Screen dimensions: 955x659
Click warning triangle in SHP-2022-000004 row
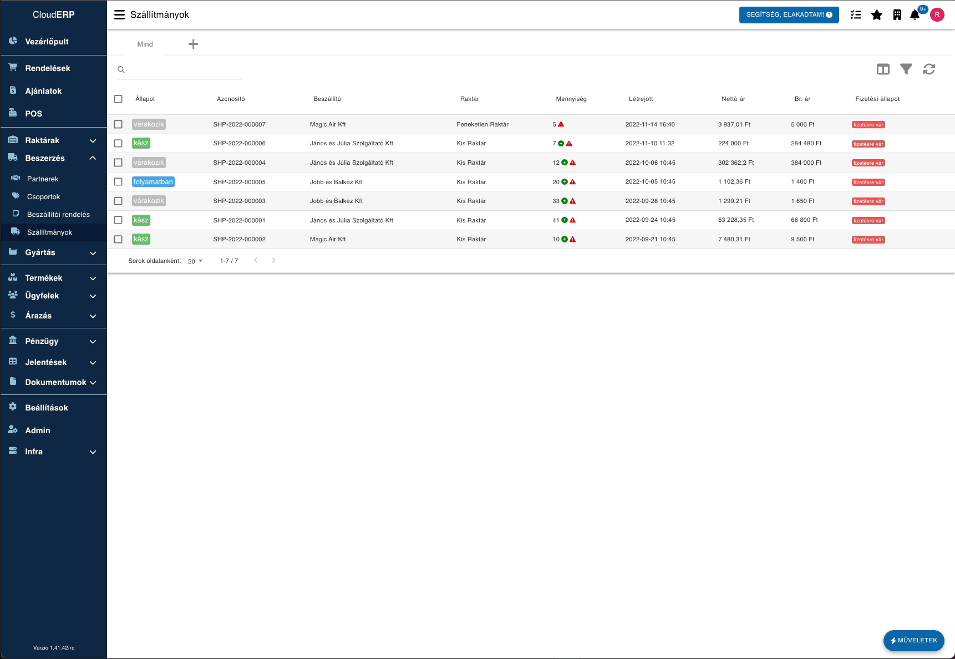(x=573, y=163)
